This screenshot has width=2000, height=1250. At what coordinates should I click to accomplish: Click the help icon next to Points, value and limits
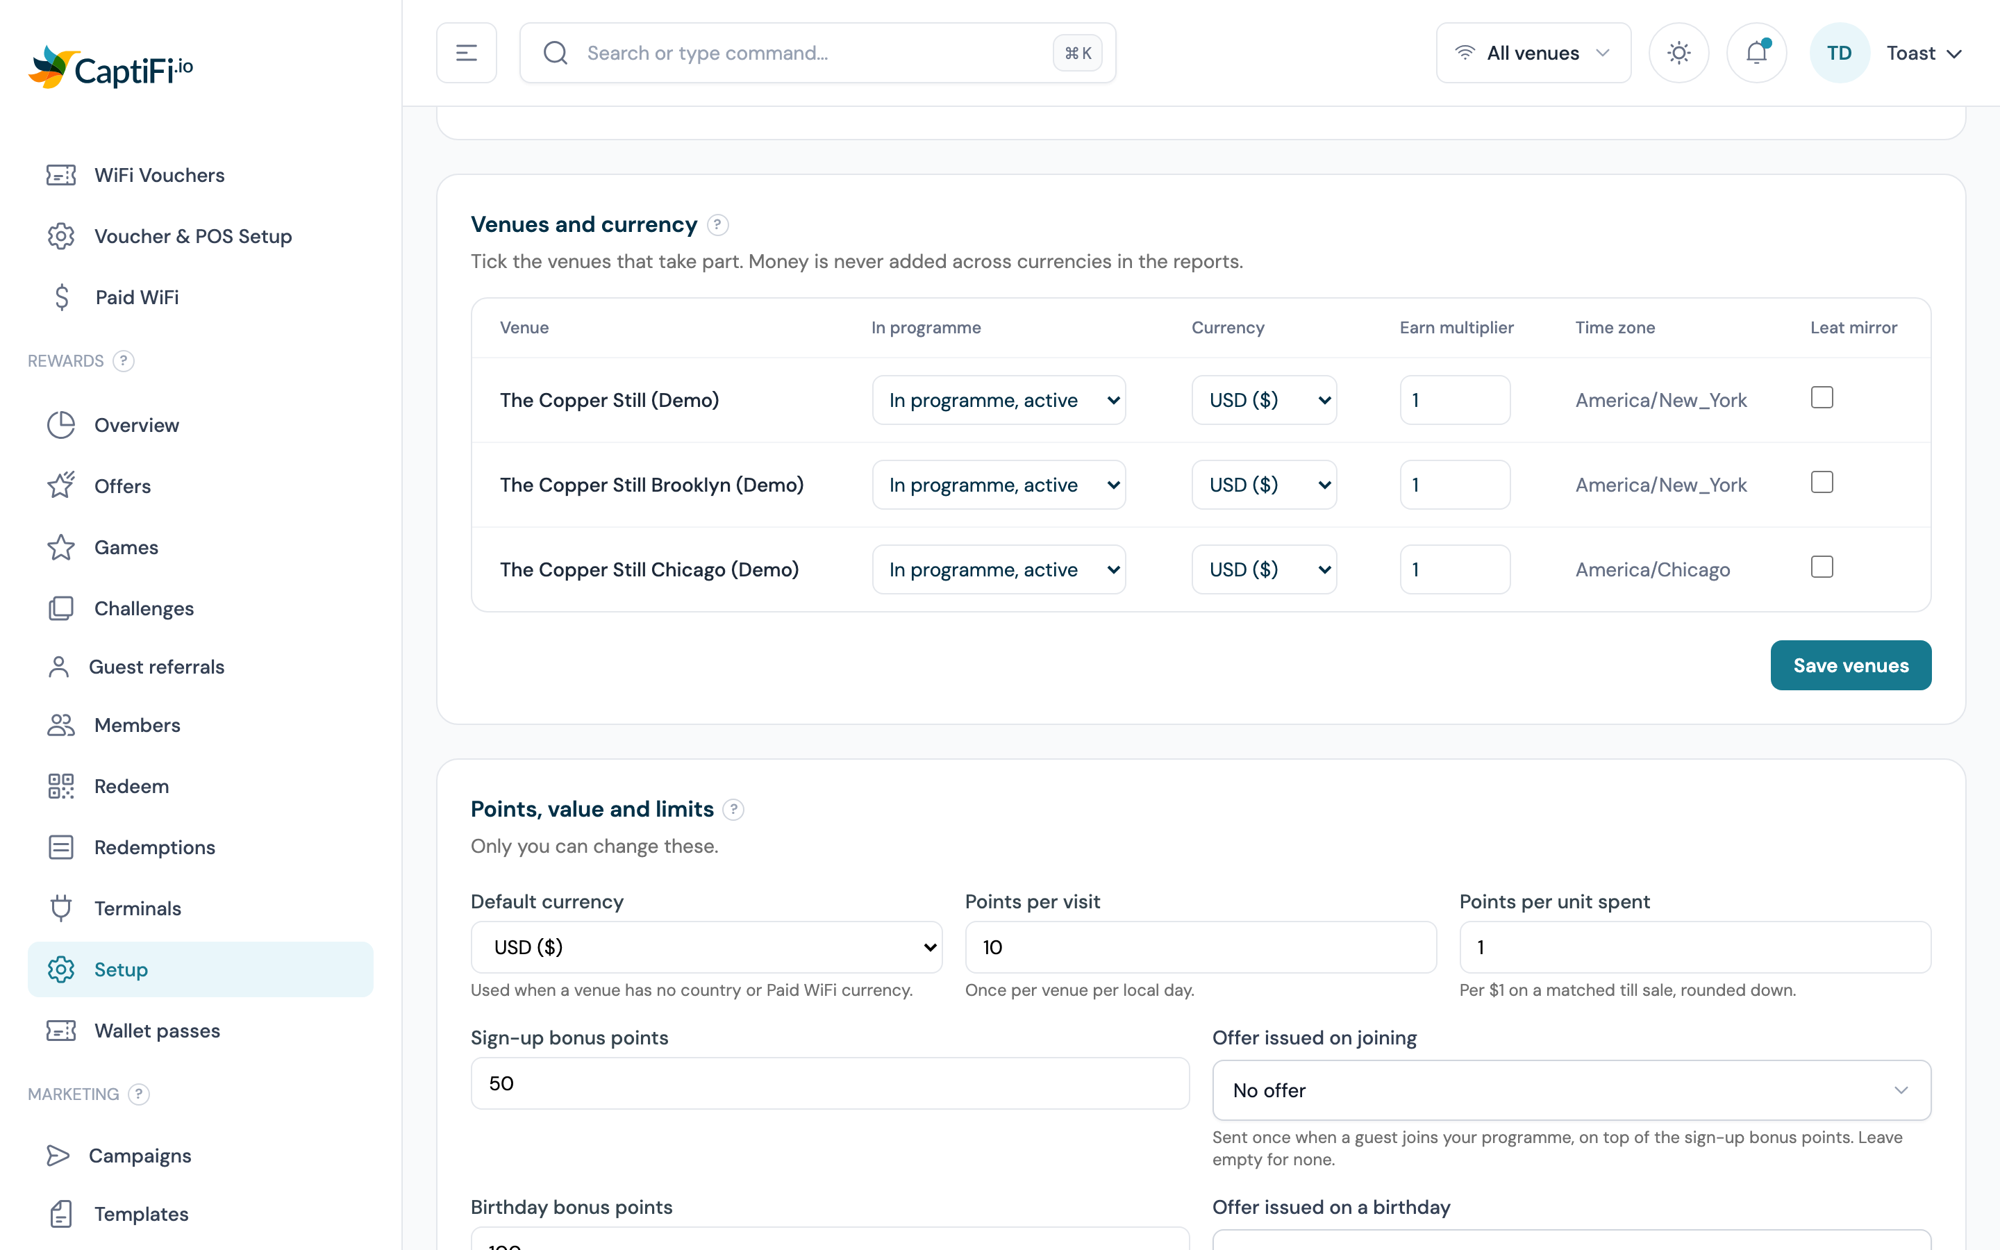click(733, 809)
